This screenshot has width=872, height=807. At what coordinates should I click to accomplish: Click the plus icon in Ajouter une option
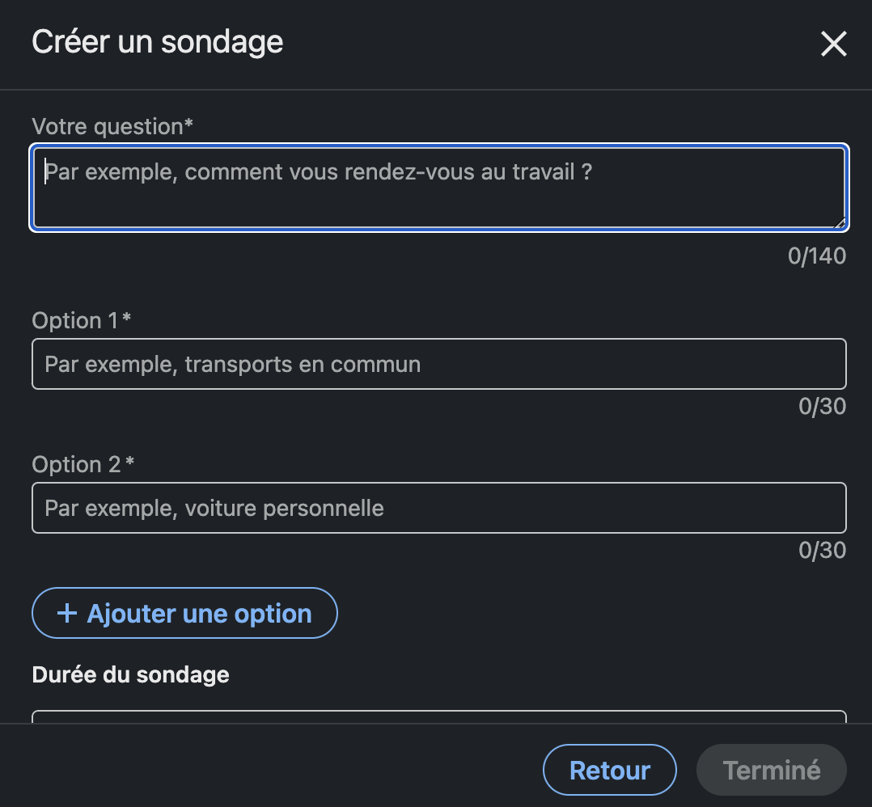click(x=66, y=614)
